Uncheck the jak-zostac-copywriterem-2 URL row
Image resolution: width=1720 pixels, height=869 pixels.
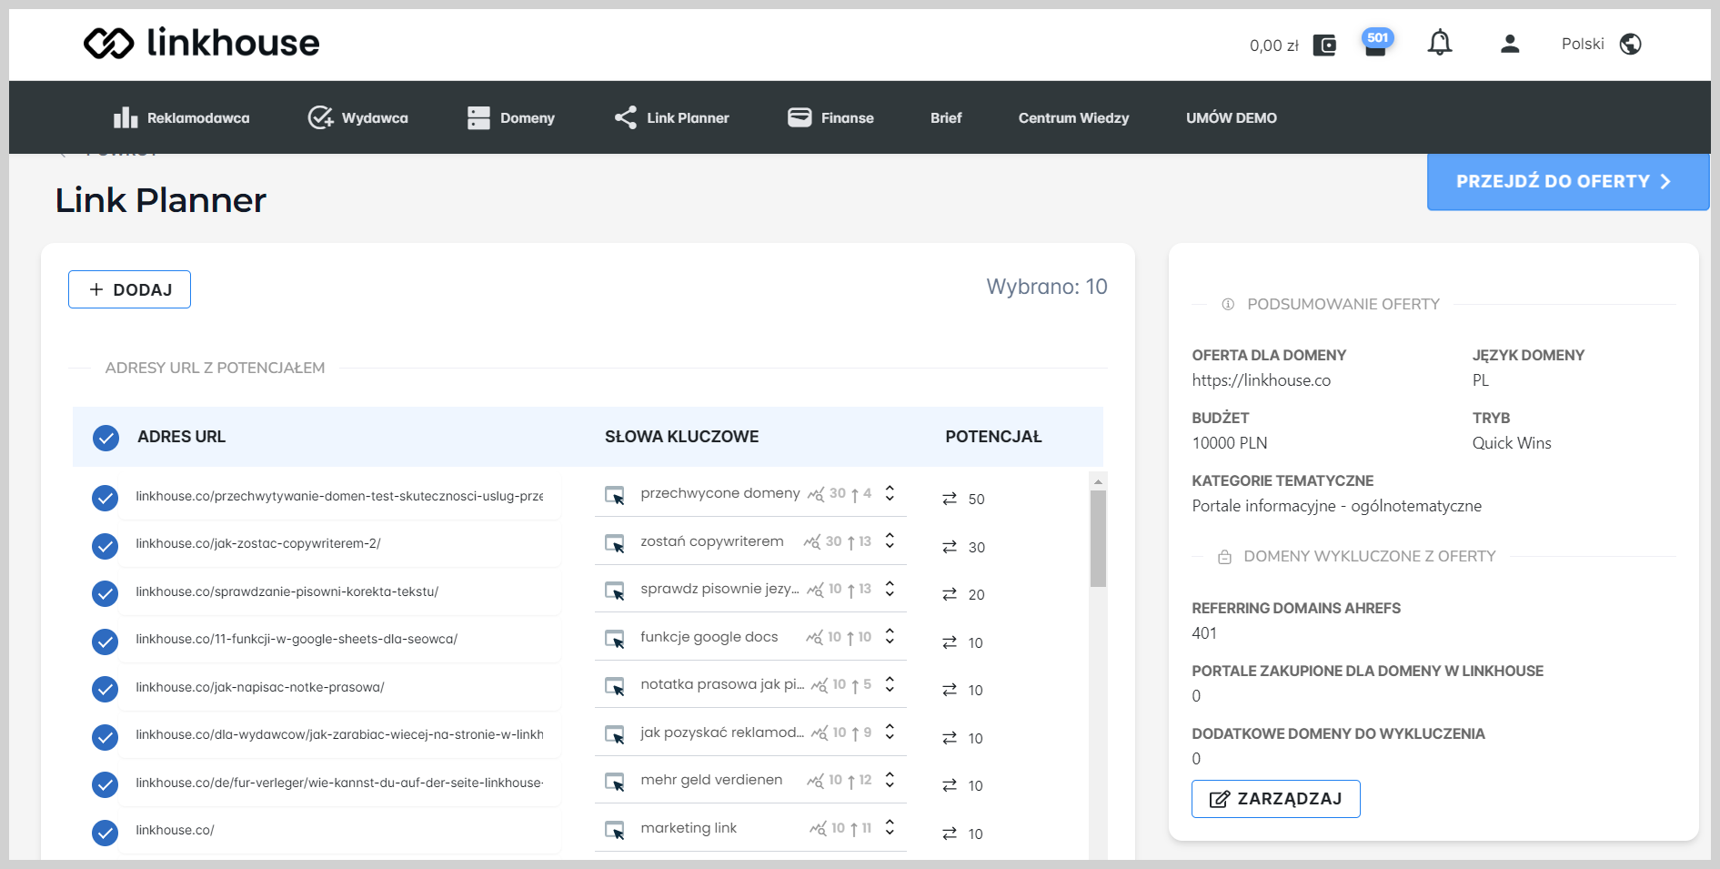click(106, 546)
